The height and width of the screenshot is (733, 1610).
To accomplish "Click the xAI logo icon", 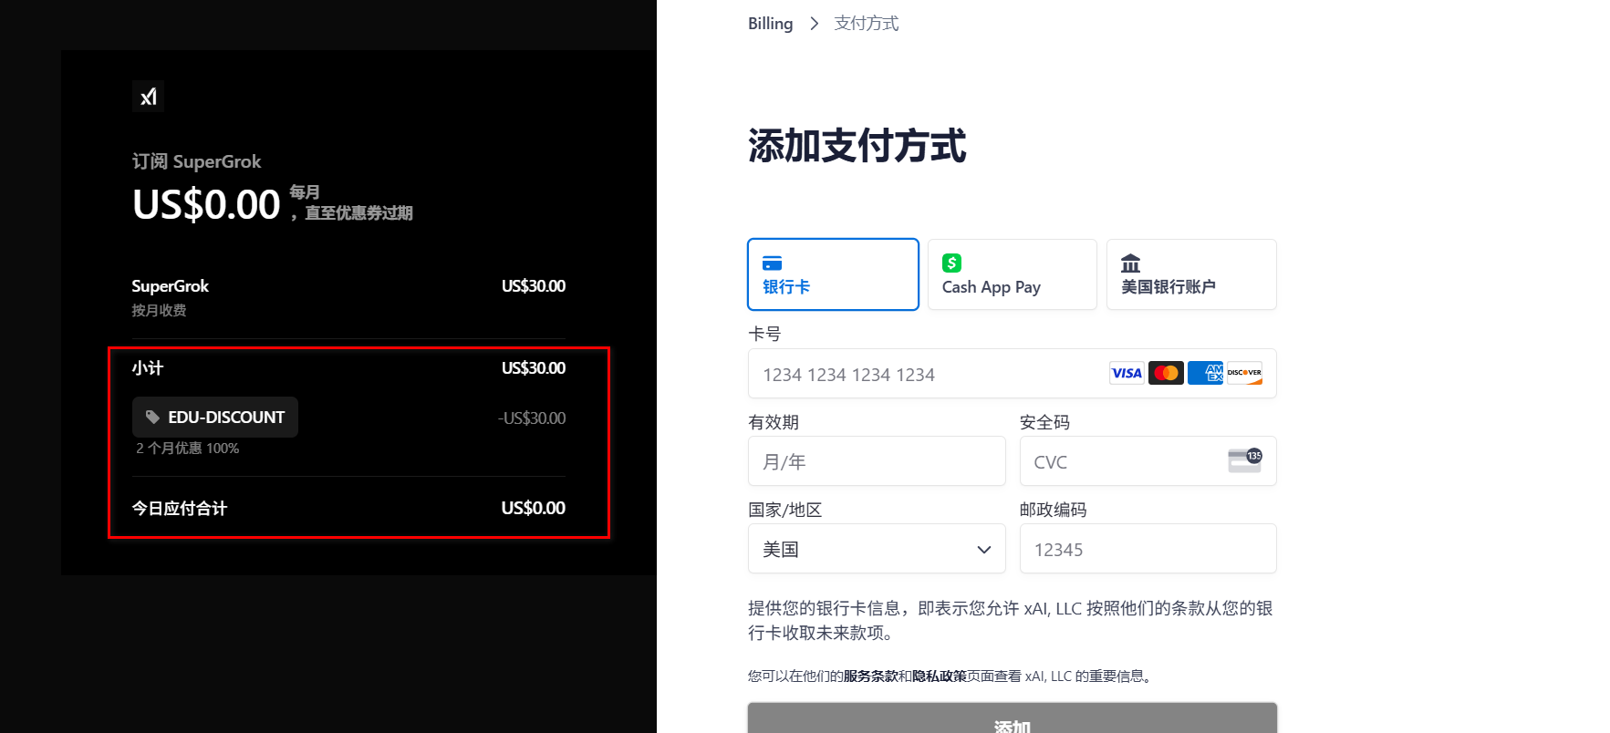I will click(x=148, y=97).
